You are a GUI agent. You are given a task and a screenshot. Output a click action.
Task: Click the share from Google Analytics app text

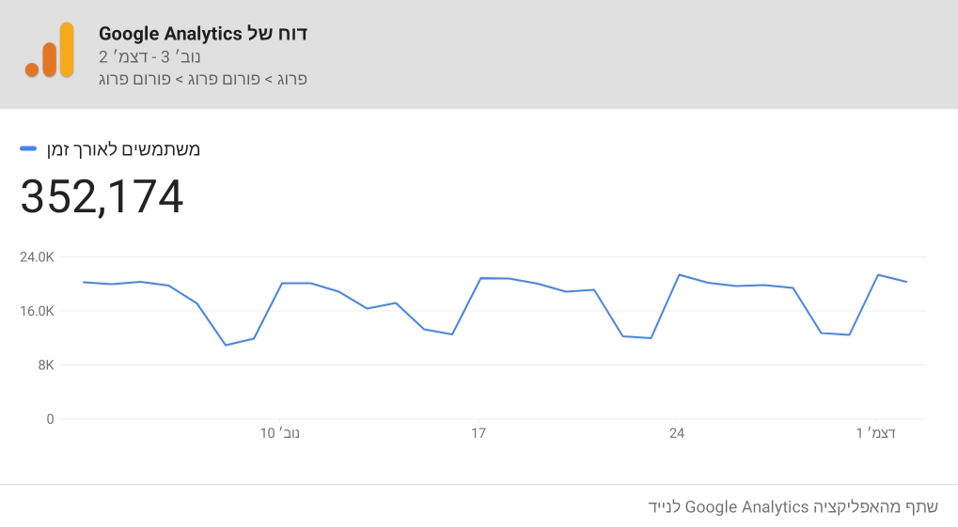(793, 507)
